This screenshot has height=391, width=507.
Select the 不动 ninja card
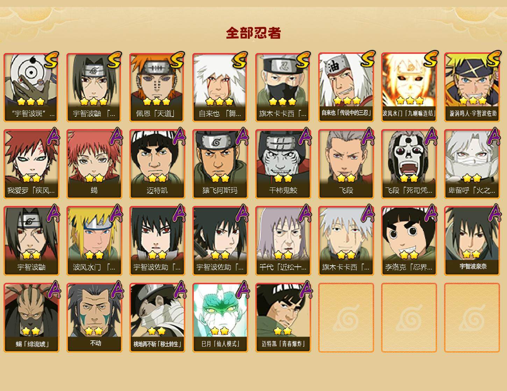pyautogui.click(x=94, y=318)
